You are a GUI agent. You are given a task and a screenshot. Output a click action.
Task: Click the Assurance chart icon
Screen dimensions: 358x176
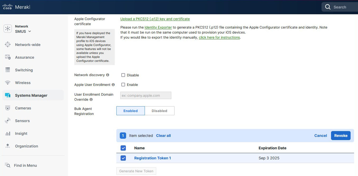click(x=8, y=57)
